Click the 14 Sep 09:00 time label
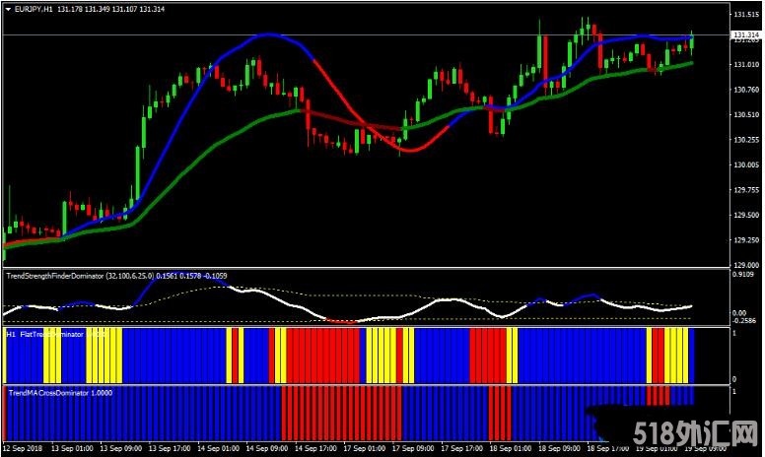This screenshot has width=765, height=457. click(267, 448)
